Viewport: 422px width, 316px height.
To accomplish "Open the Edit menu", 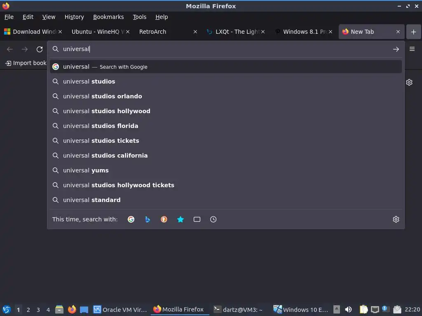I will (x=28, y=17).
